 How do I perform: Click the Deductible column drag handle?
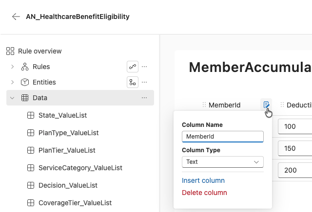[282, 105]
